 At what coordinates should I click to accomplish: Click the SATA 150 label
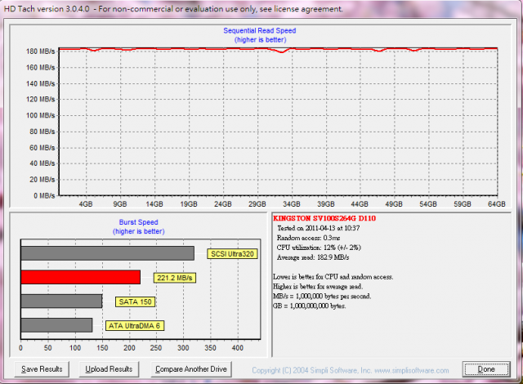(135, 301)
